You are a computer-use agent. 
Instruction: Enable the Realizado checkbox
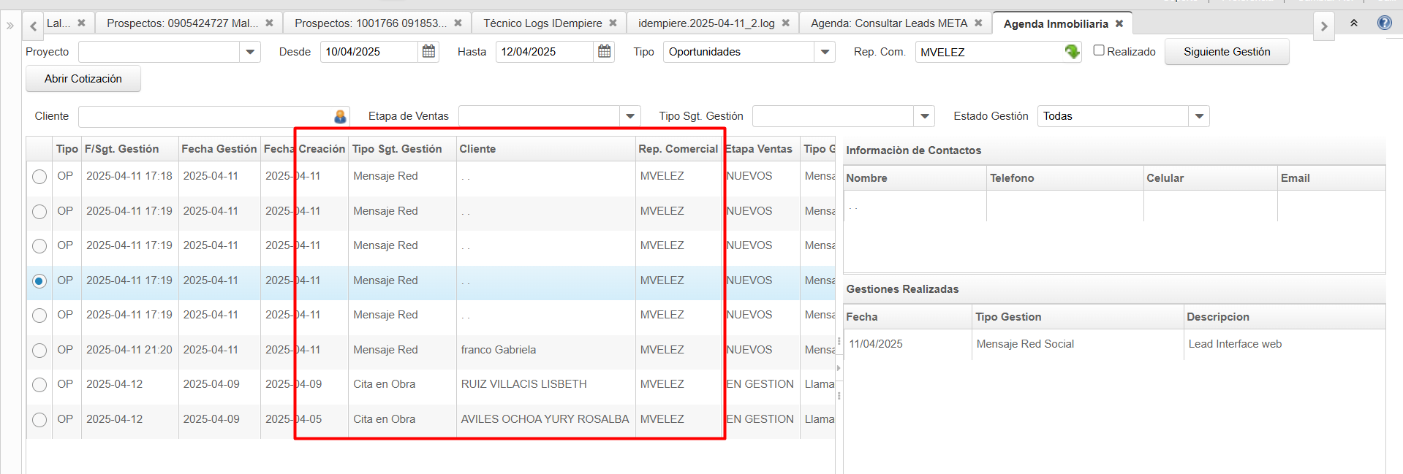coord(1098,51)
